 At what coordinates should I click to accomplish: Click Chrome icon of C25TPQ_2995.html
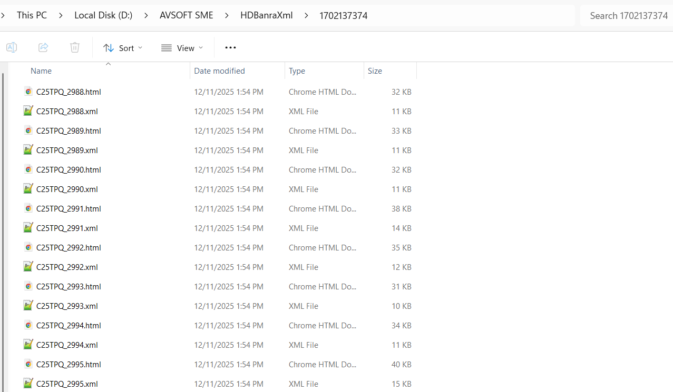click(x=28, y=364)
